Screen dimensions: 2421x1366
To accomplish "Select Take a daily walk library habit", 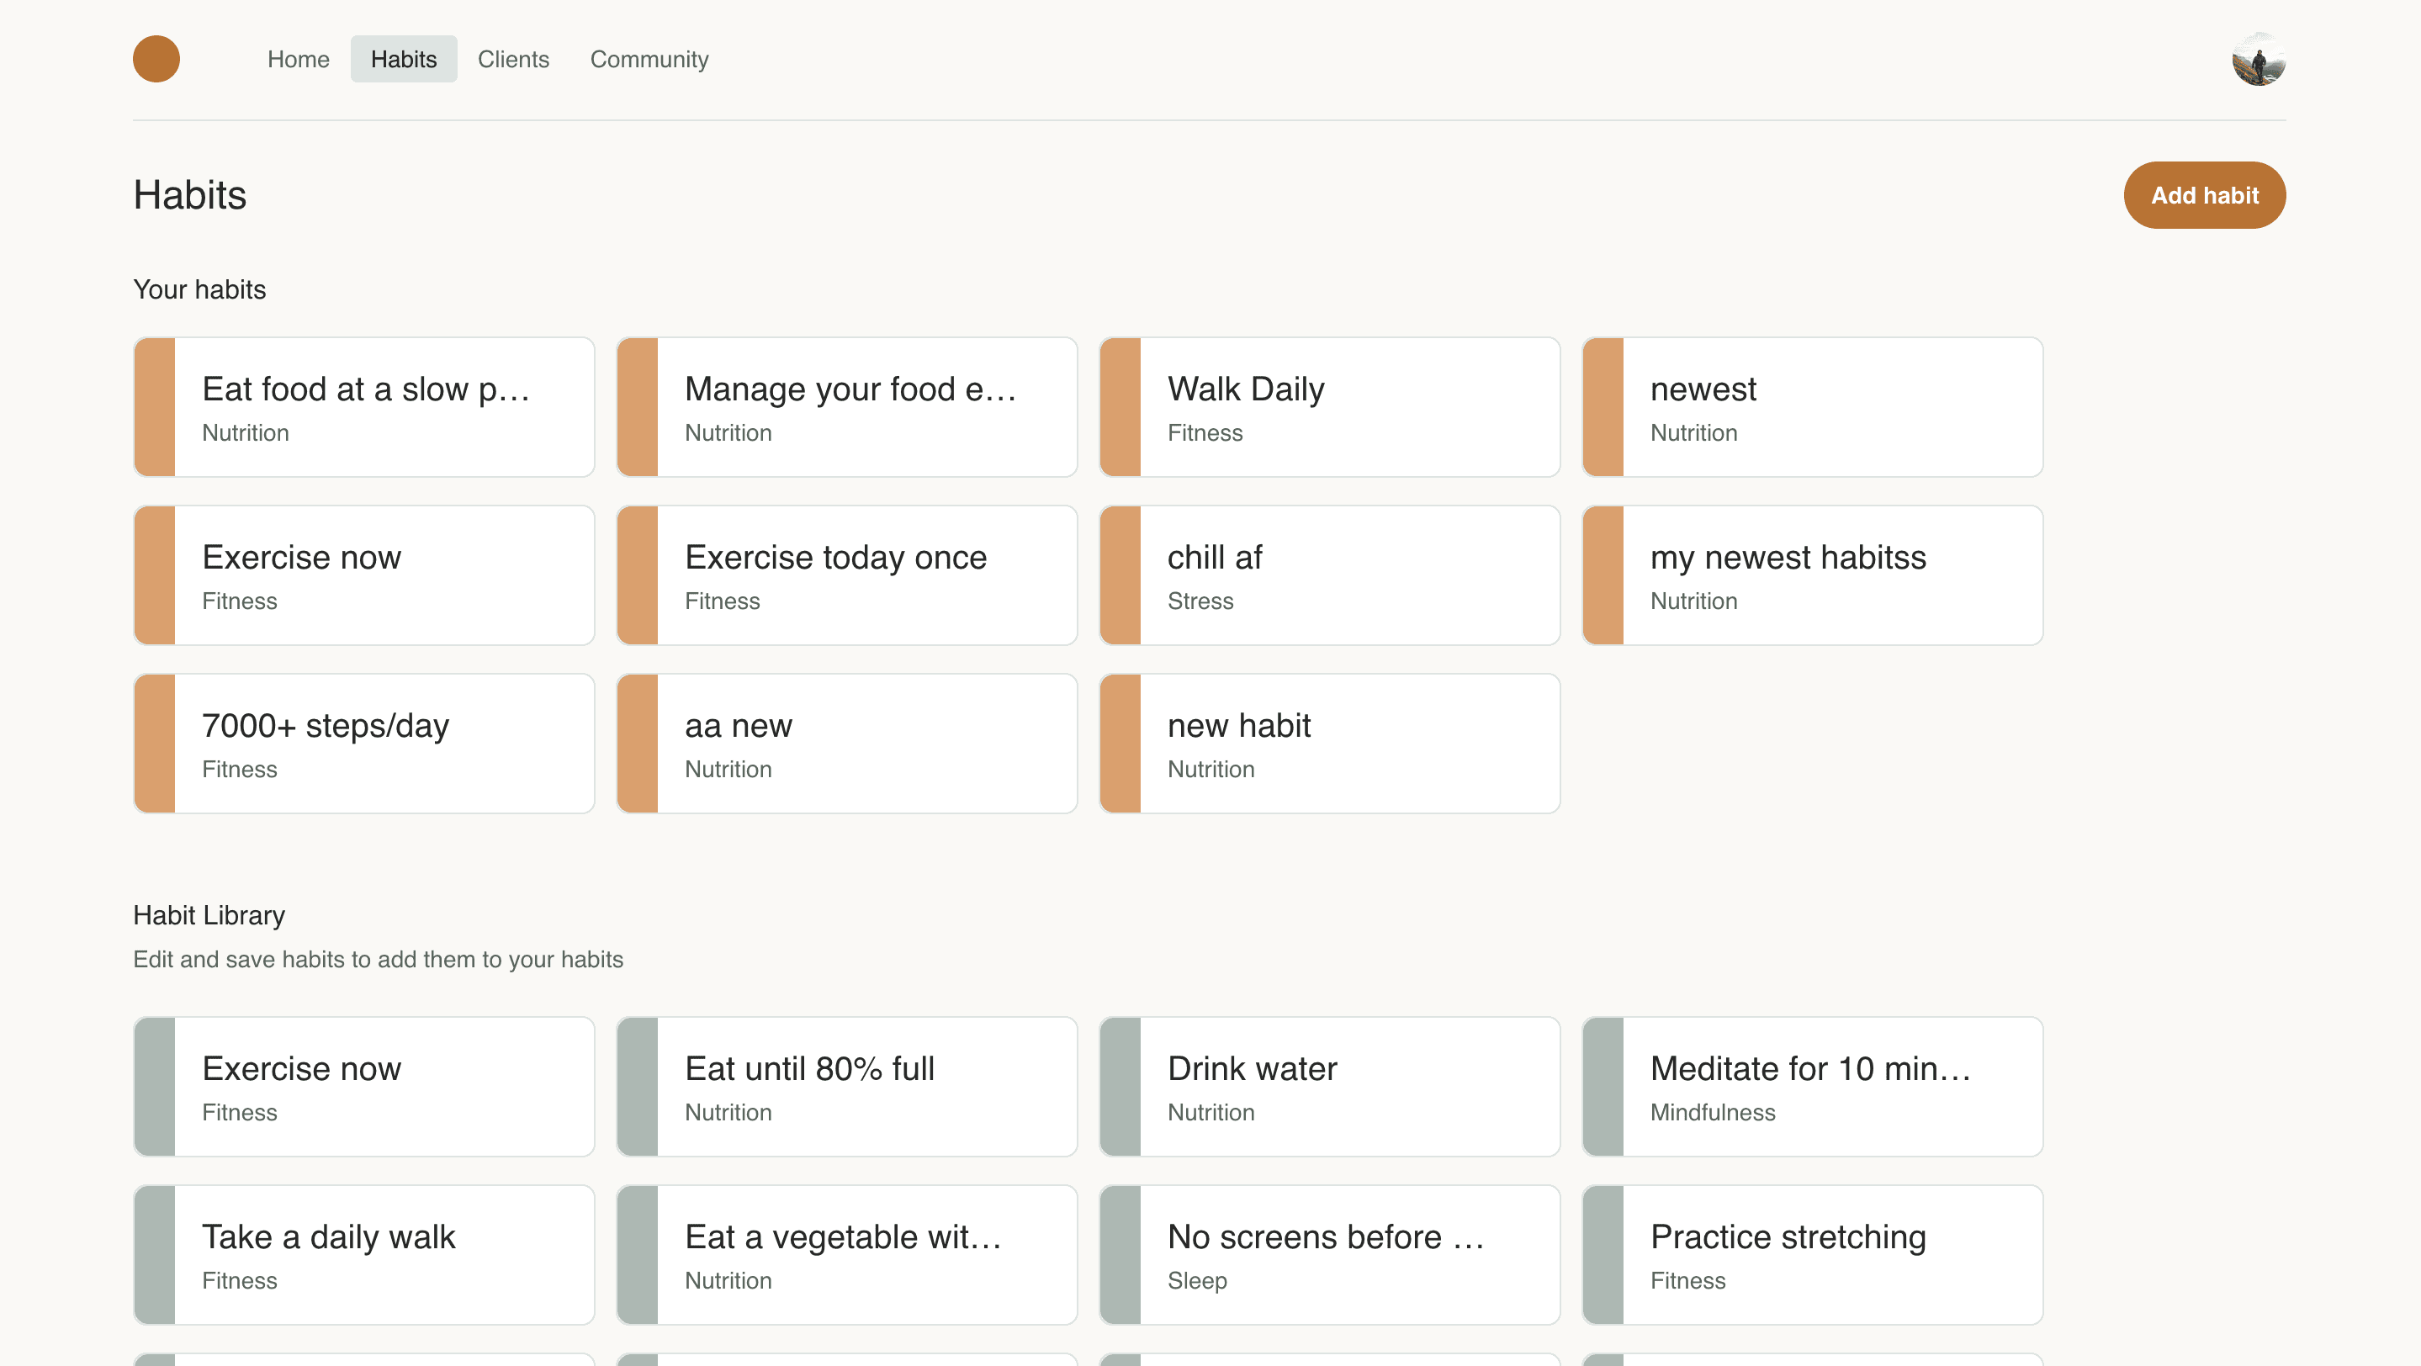I will click(x=363, y=1254).
